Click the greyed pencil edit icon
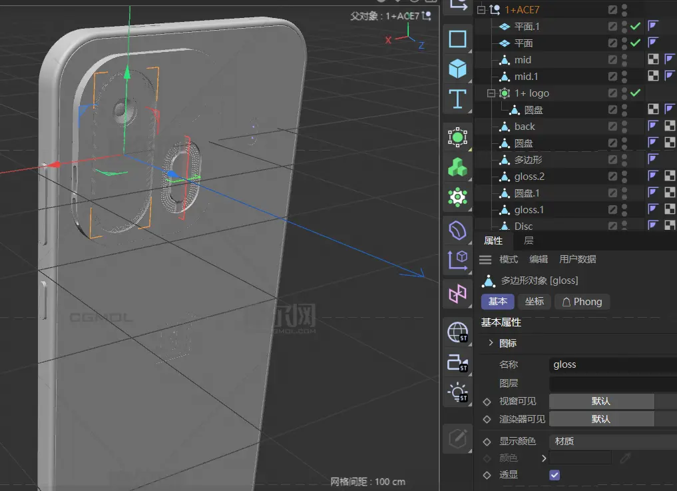Image resolution: width=677 pixels, height=491 pixels. tap(458, 438)
